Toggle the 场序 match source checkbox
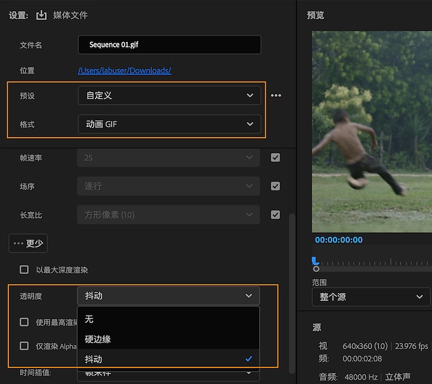432x384 pixels. [x=275, y=186]
